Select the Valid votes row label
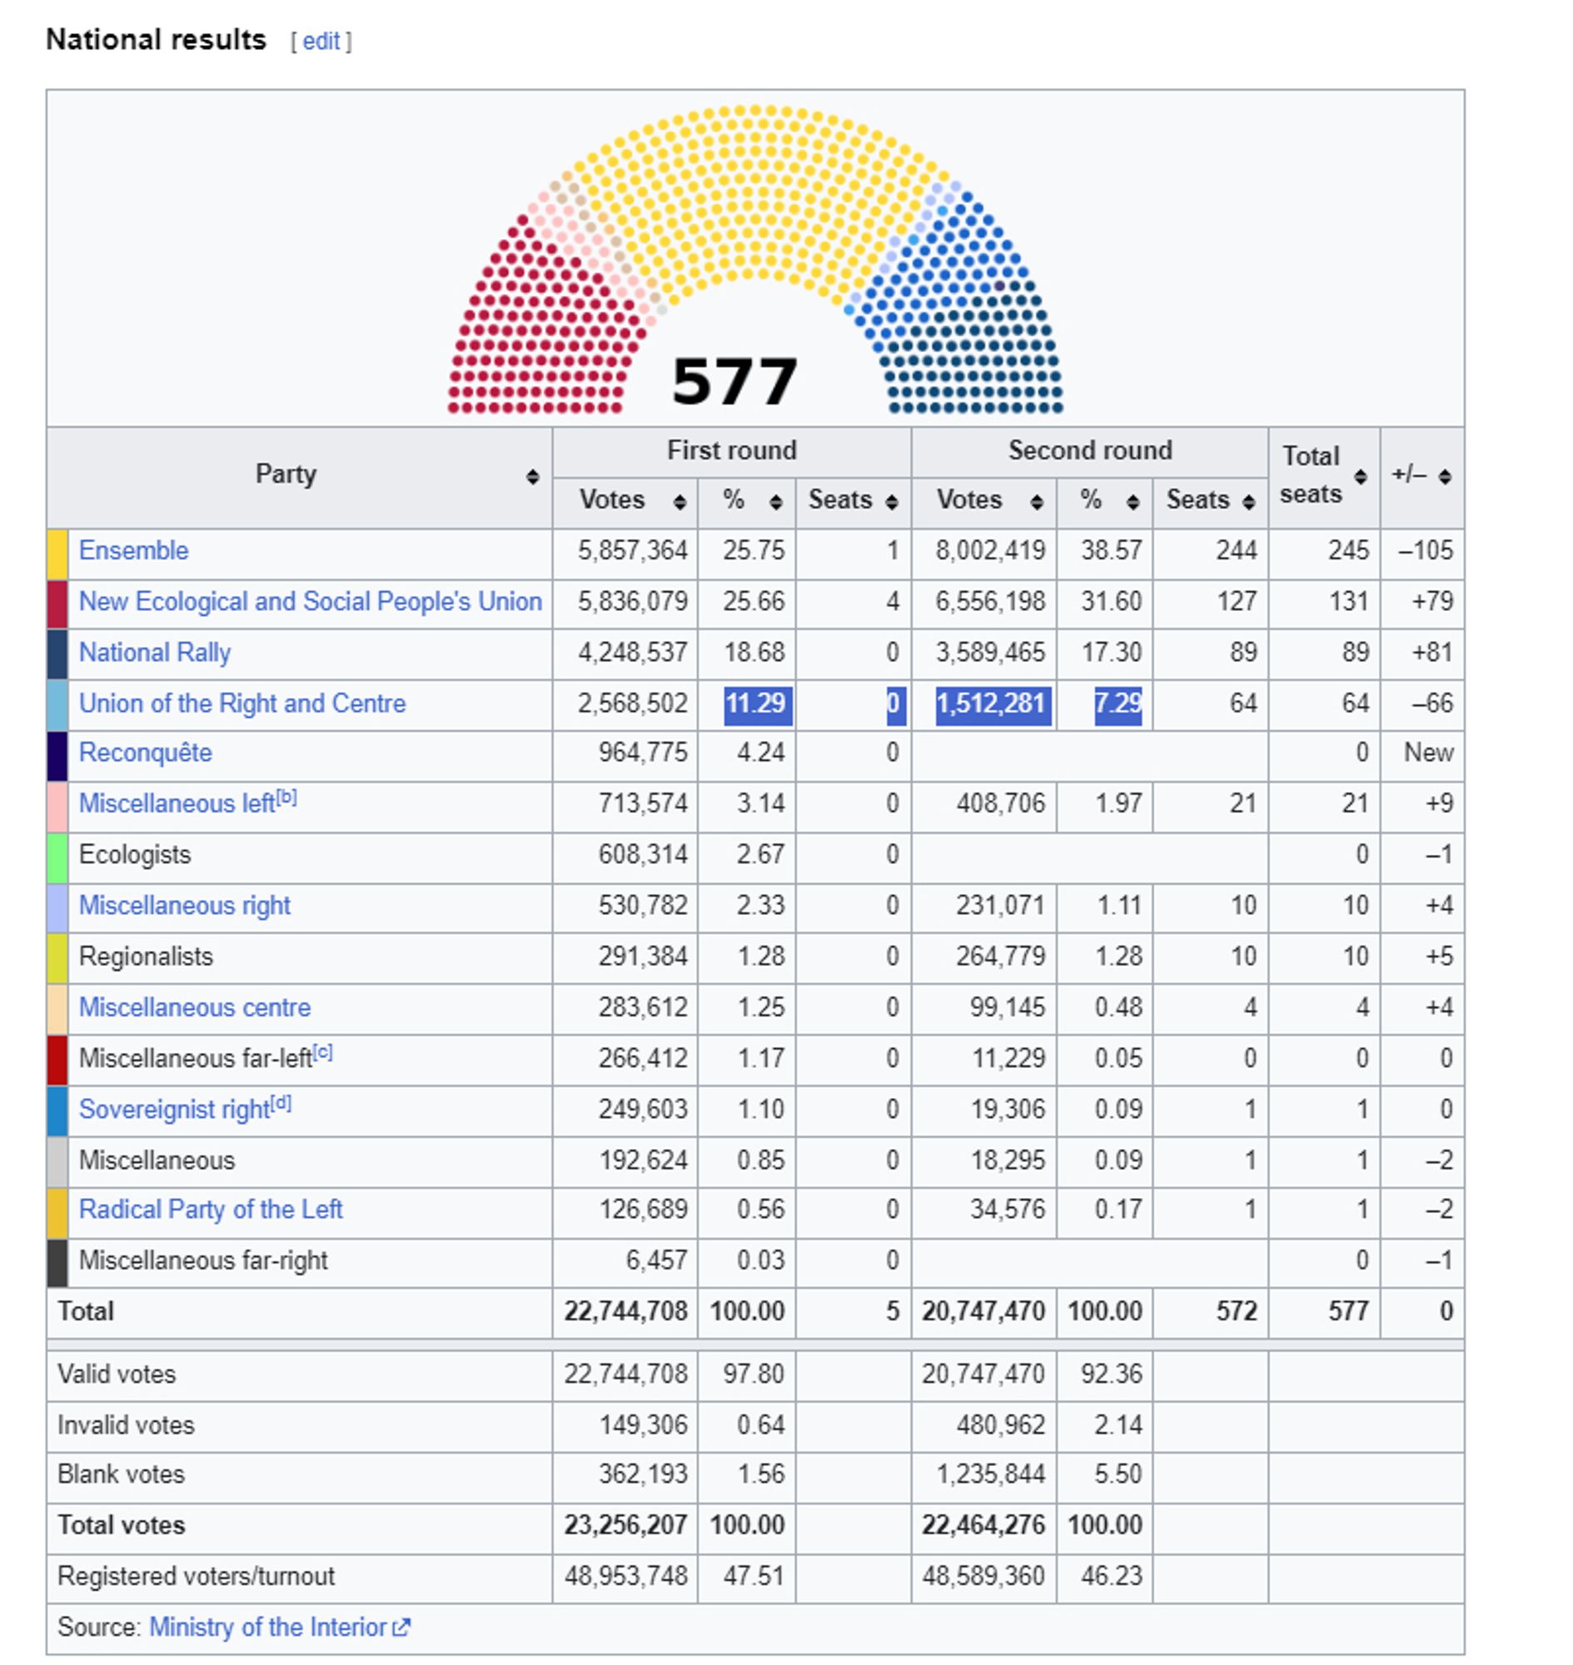 pyautogui.click(x=117, y=1375)
